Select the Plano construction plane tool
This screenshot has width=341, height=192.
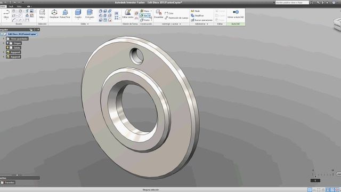coord(145,11)
